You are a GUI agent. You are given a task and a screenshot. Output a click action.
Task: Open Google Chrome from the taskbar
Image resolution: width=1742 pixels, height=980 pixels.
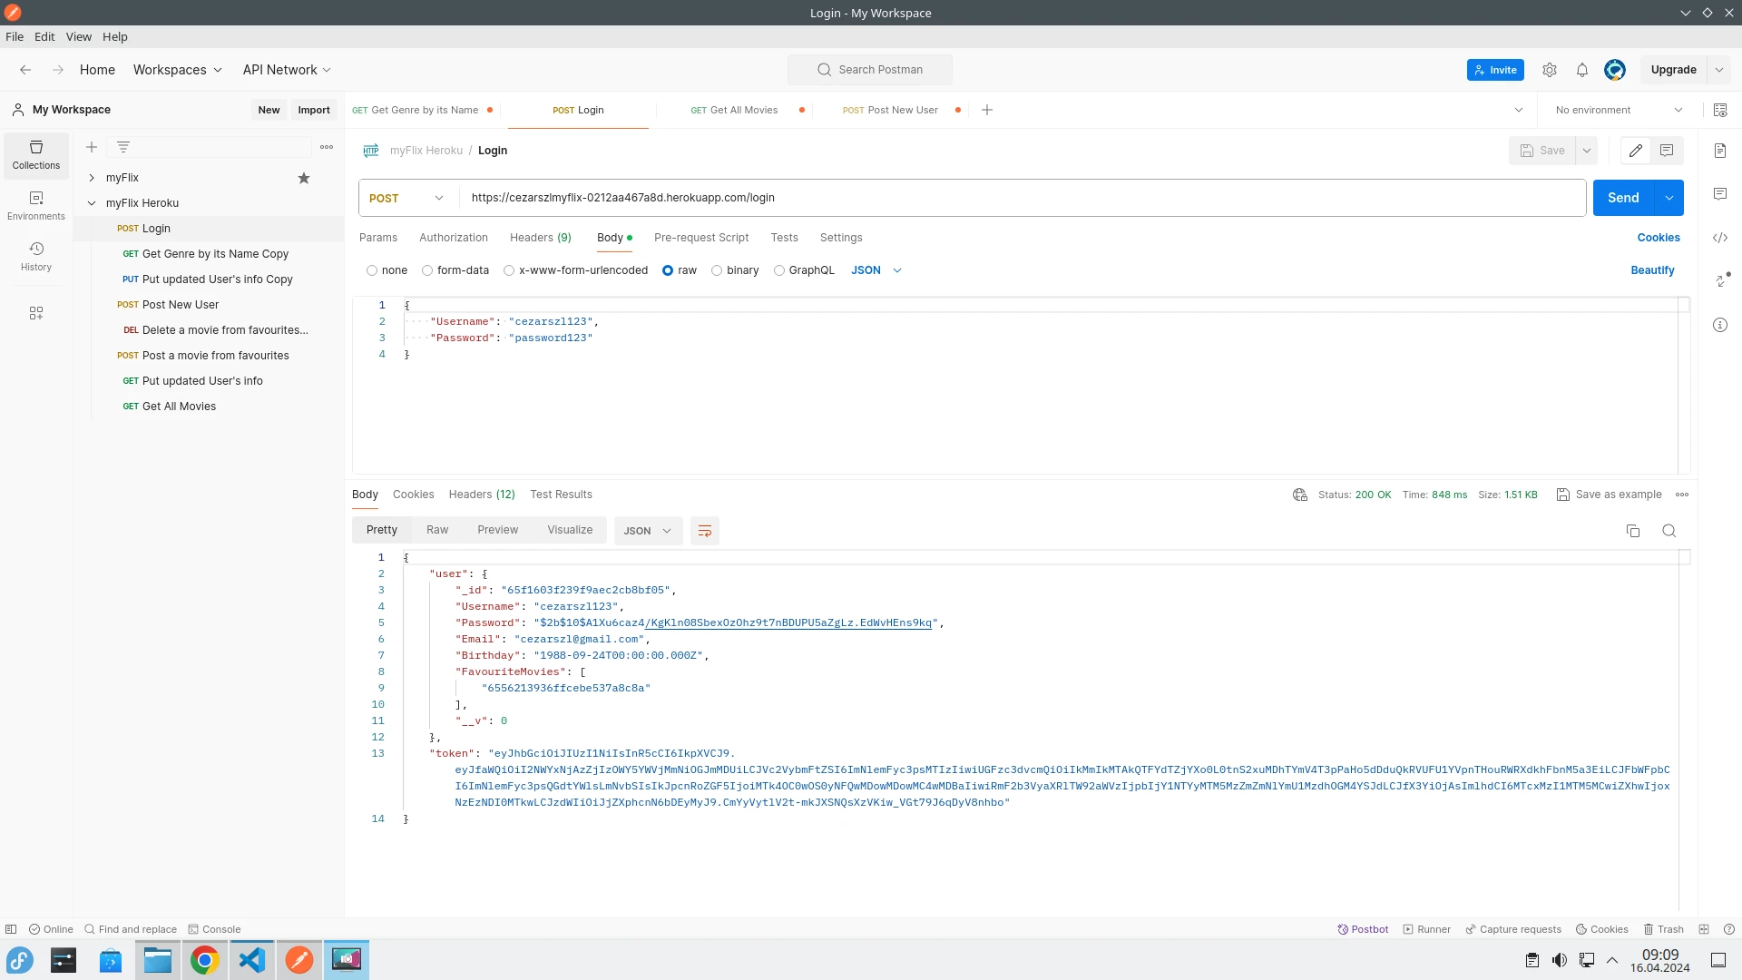click(x=205, y=960)
